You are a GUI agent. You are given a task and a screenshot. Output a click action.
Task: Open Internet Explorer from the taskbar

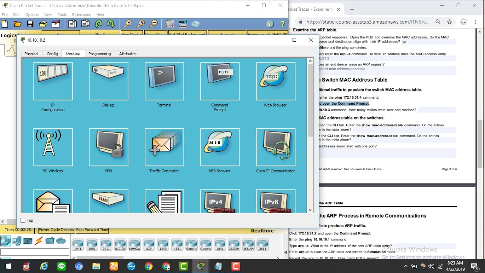(x=44, y=267)
